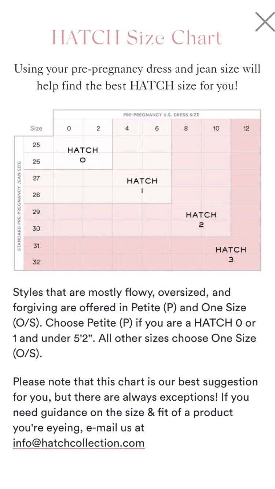Click jean size 25 row label

[x=36, y=145]
